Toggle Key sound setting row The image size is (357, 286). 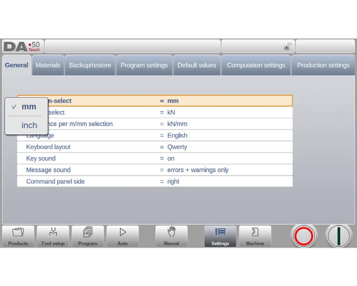155,159
